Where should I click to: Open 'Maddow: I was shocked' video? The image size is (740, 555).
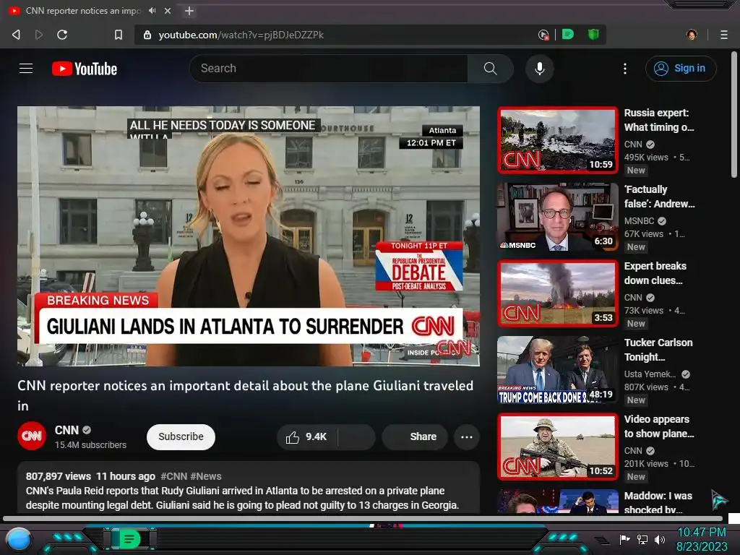click(x=558, y=502)
